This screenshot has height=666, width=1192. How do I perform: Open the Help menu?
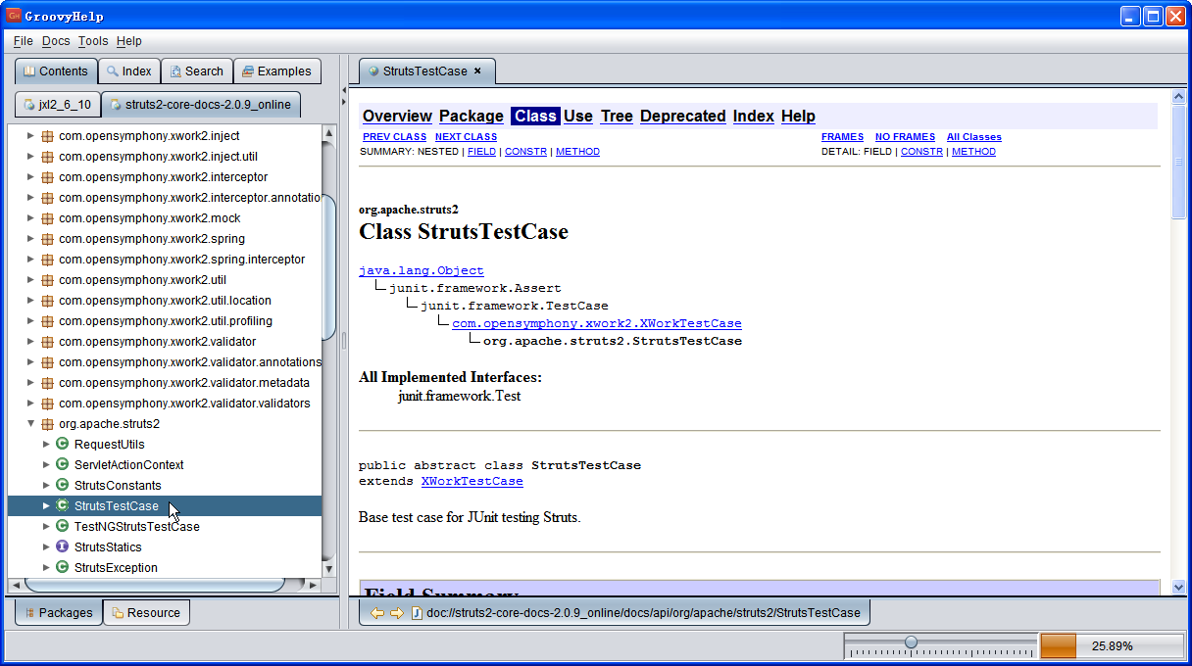pyautogui.click(x=128, y=41)
